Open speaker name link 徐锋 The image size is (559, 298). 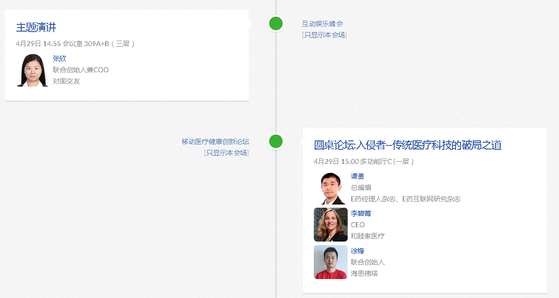click(x=357, y=251)
